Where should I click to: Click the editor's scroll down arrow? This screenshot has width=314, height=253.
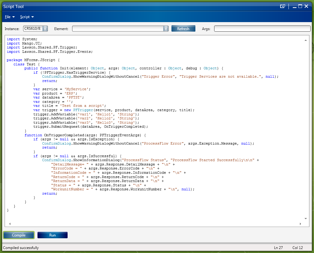(x=306, y=218)
